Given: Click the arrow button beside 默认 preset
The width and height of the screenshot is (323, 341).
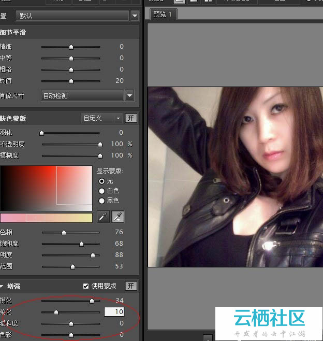Looking at the screenshot, I should tap(135, 16).
